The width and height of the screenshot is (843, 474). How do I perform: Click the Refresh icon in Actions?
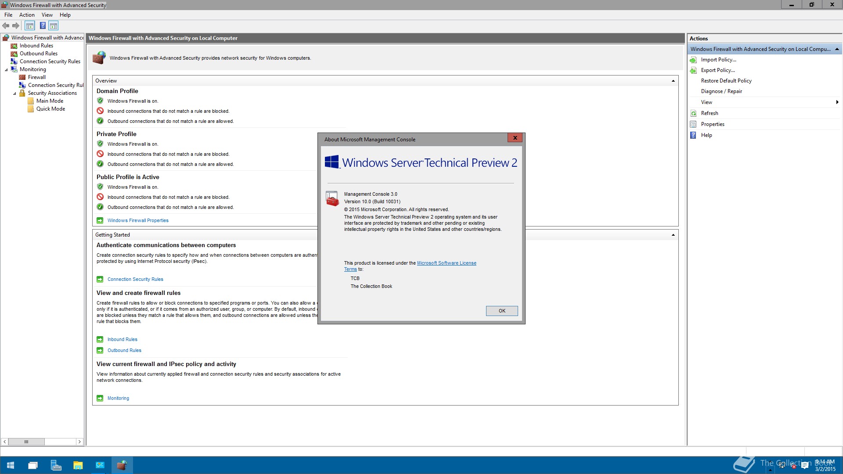[x=693, y=113]
